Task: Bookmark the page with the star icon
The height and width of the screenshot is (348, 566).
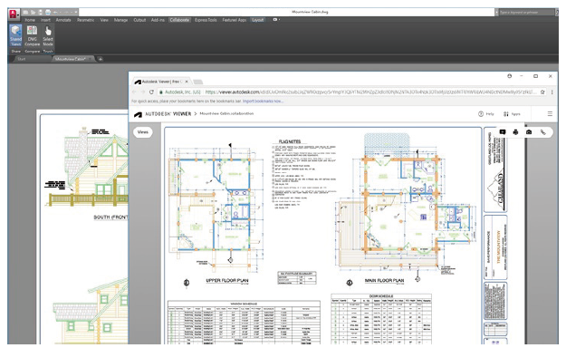Action: tap(542, 92)
